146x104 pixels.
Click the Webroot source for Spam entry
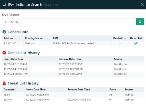pyautogui.click(x=129, y=95)
